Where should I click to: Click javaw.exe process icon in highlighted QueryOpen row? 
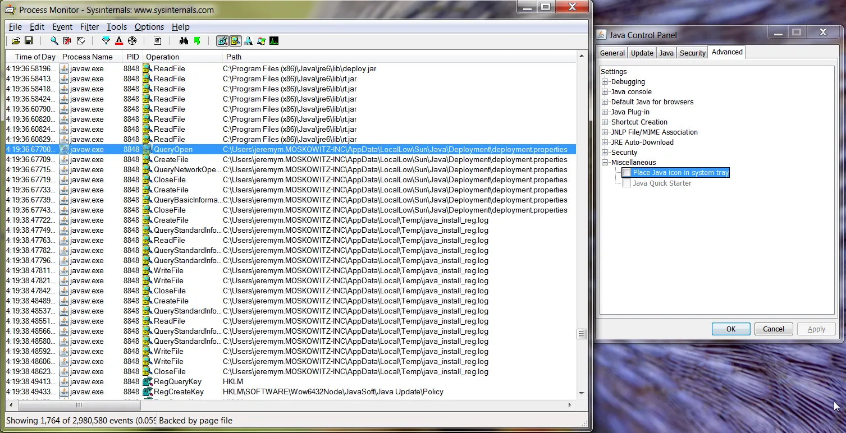tap(64, 150)
